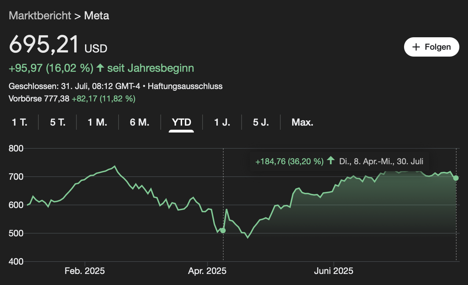This screenshot has width=468, height=285.
Task: Click the Meta breadcrumb label
Action: tap(97, 16)
